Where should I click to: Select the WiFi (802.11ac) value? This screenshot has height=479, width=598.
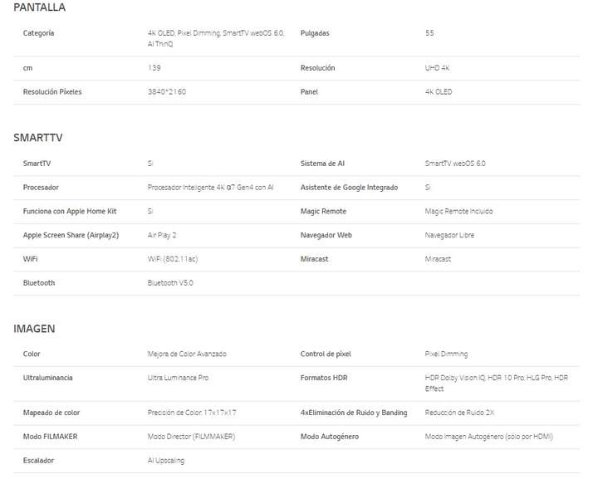173,259
